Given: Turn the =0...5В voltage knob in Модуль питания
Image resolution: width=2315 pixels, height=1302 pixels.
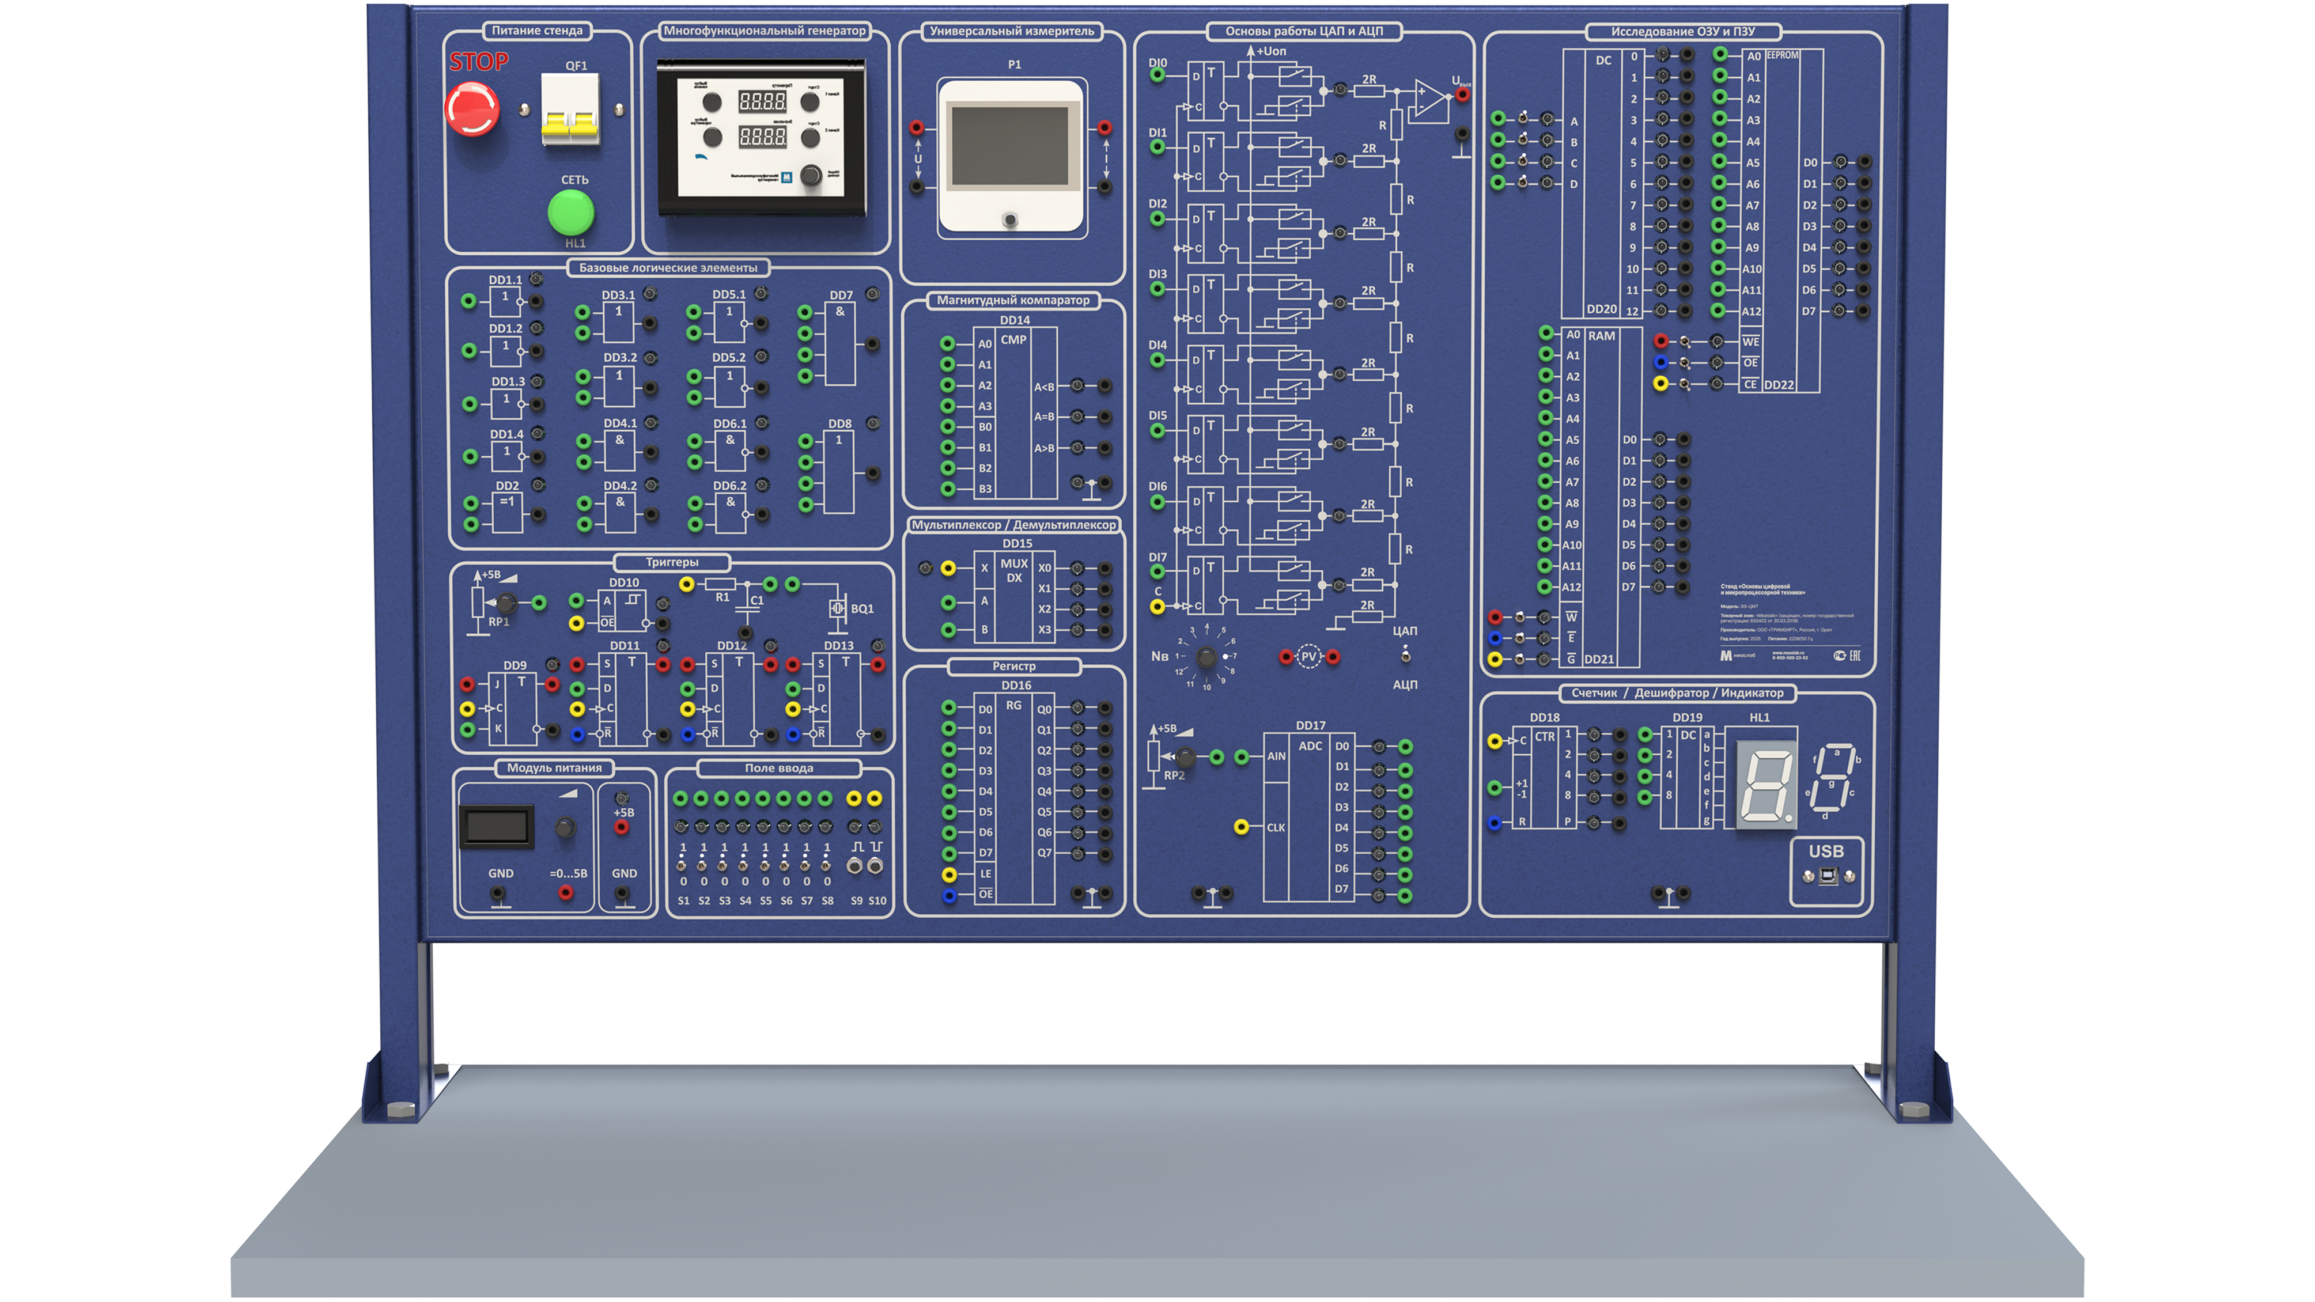Looking at the screenshot, I should click(x=565, y=828).
